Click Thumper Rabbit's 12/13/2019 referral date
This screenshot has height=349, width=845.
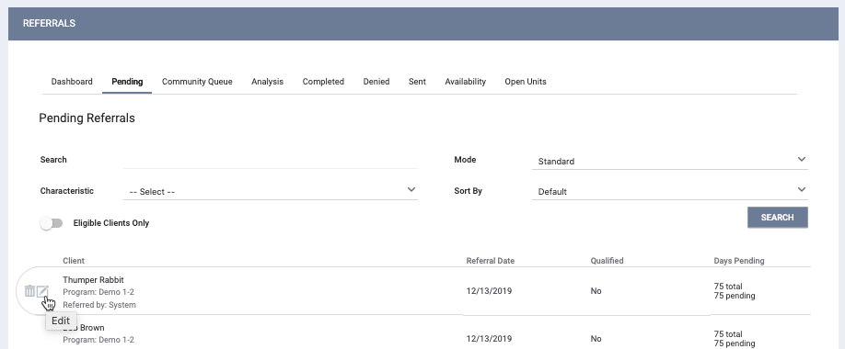489,291
